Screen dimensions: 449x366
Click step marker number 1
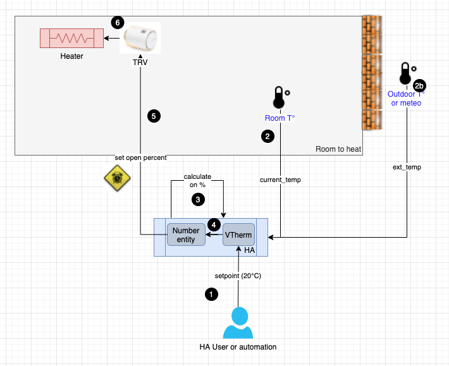point(211,294)
